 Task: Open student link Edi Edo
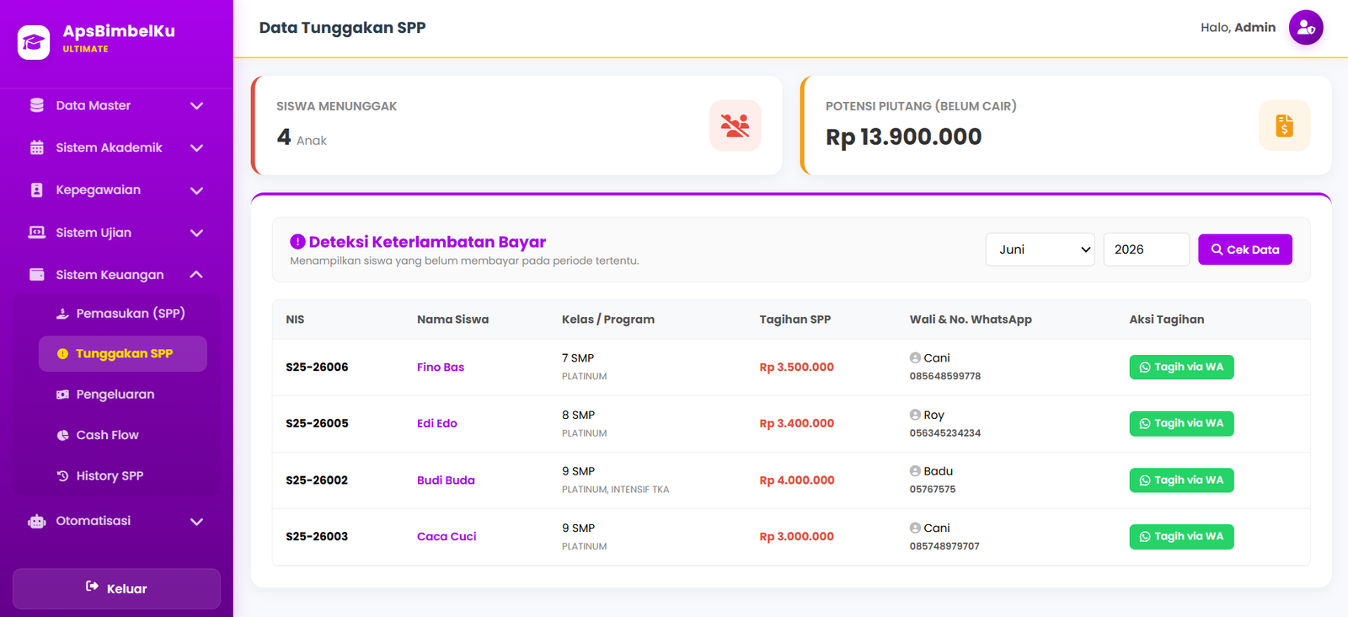pyautogui.click(x=437, y=423)
